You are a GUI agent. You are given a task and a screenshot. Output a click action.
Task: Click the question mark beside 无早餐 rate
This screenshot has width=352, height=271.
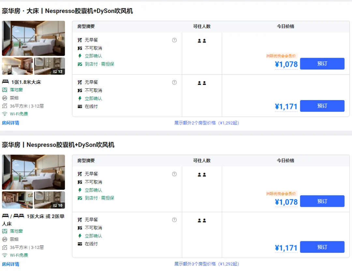(174, 40)
